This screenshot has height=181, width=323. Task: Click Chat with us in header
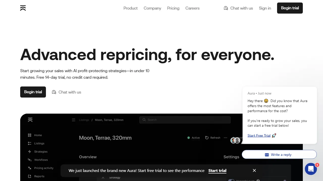(x=238, y=8)
